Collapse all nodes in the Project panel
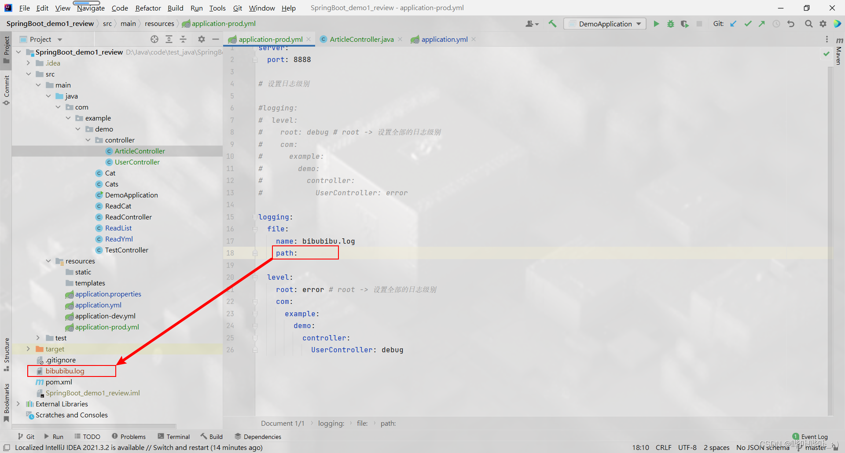The width and height of the screenshot is (845, 453). [x=183, y=39]
